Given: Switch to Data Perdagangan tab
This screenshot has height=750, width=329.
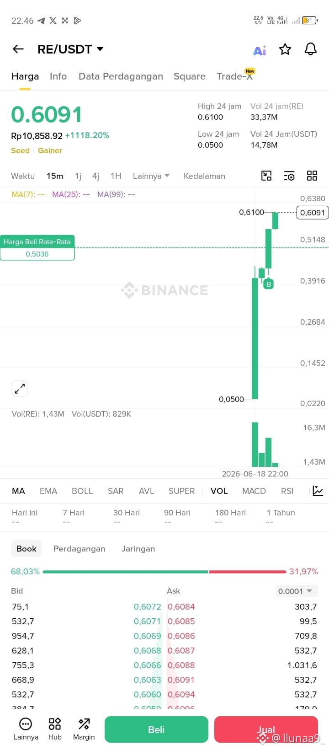Looking at the screenshot, I should click(121, 76).
